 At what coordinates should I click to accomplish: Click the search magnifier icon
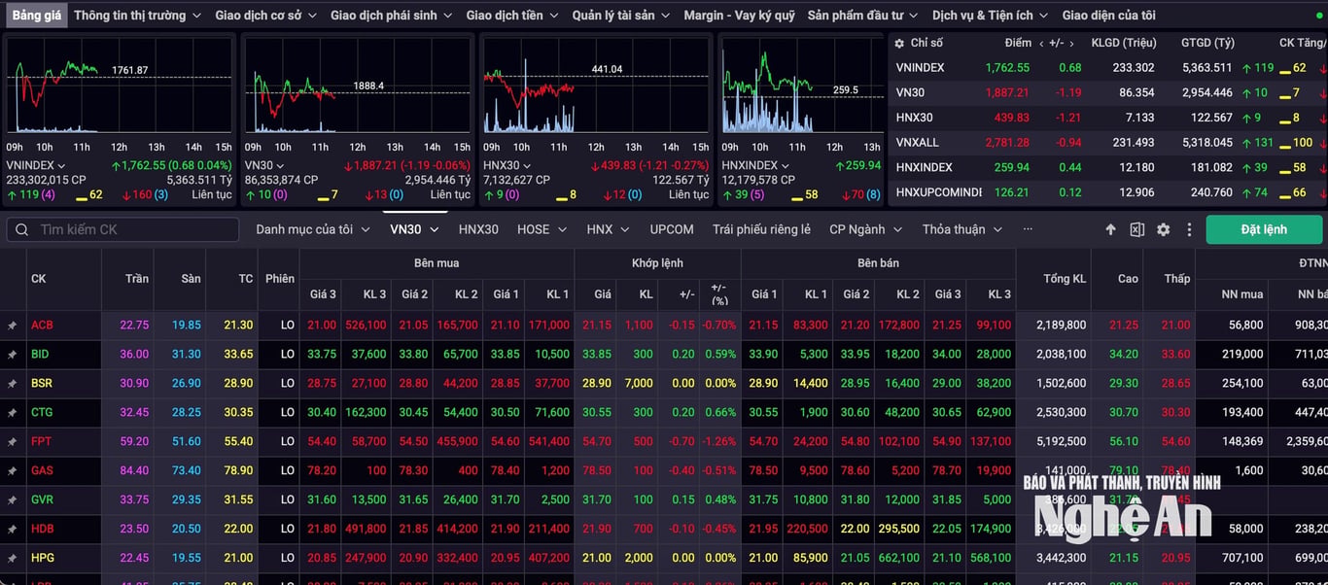pos(22,230)
